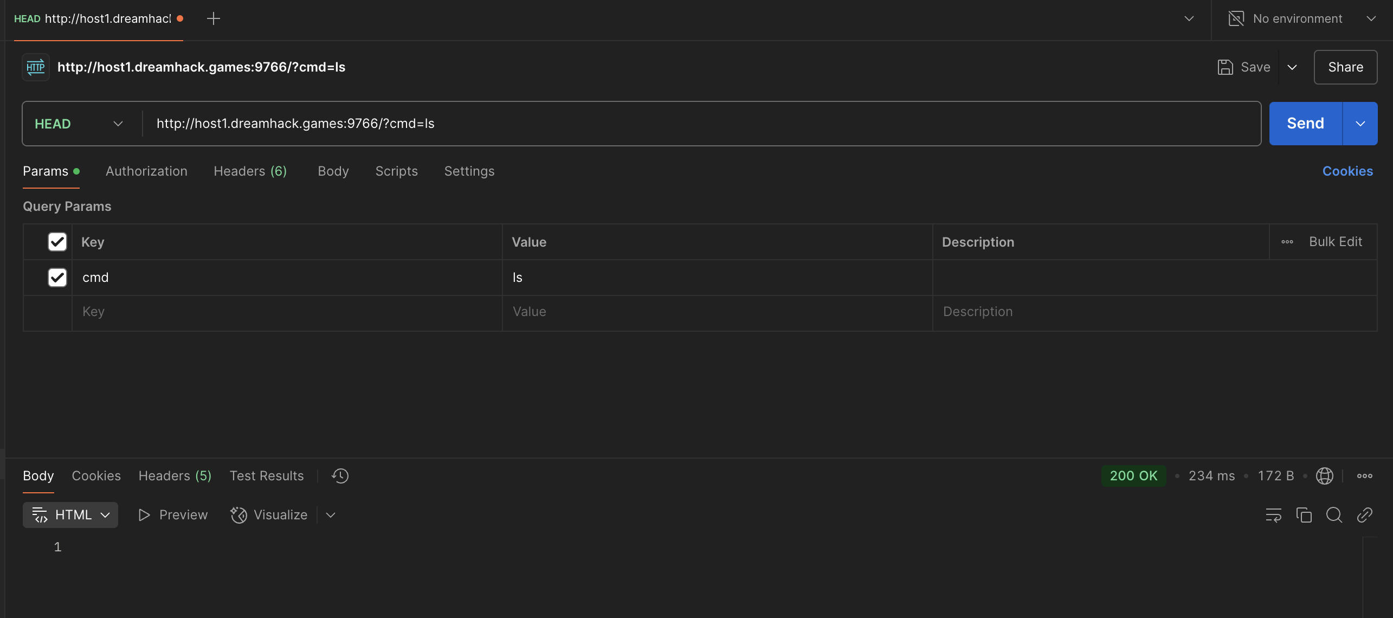Open the HEAD method dropdown
This screenshot has width=1393, height=618.
(79, 124)
